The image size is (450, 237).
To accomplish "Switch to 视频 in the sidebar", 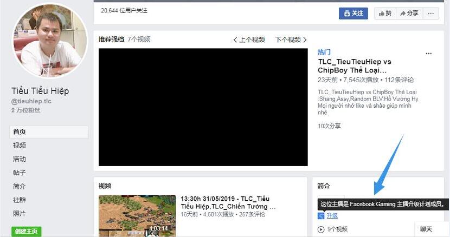I will pyautogui.click(x=20, y=146).
